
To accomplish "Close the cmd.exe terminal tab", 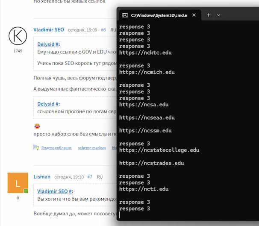I will click(194, 15).
